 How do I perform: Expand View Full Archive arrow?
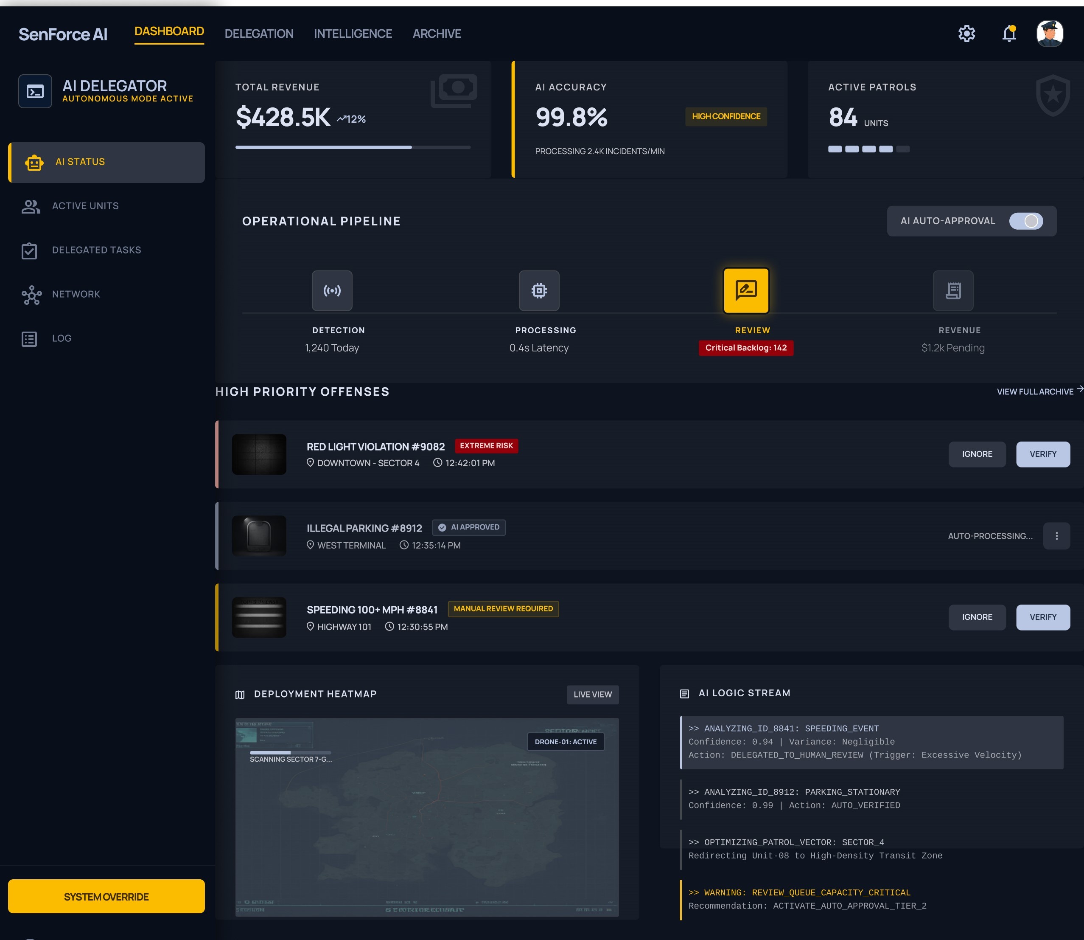[x=1079, y=389]
